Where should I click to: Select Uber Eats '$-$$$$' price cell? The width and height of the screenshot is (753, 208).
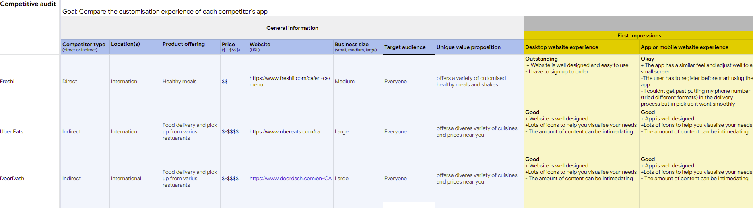coord(234,131)
